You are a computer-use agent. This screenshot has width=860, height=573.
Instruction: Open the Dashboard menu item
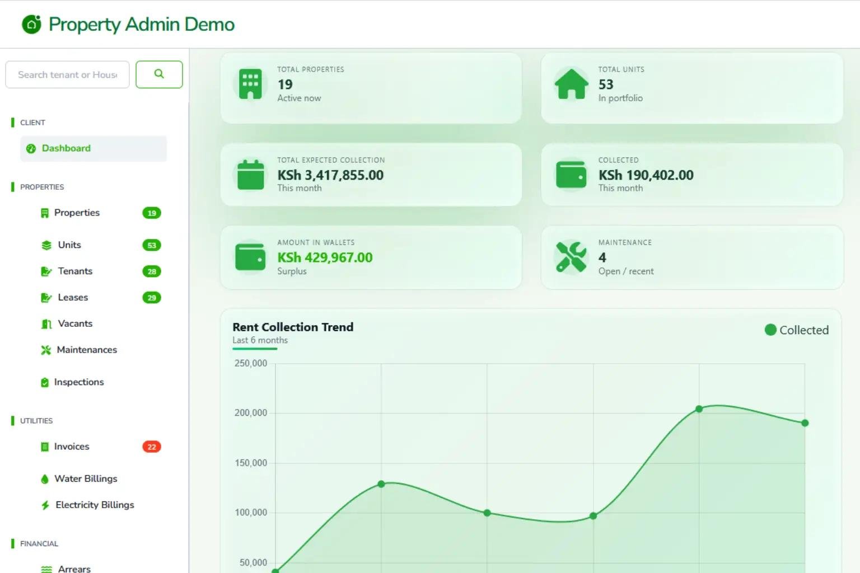[66, 148]
